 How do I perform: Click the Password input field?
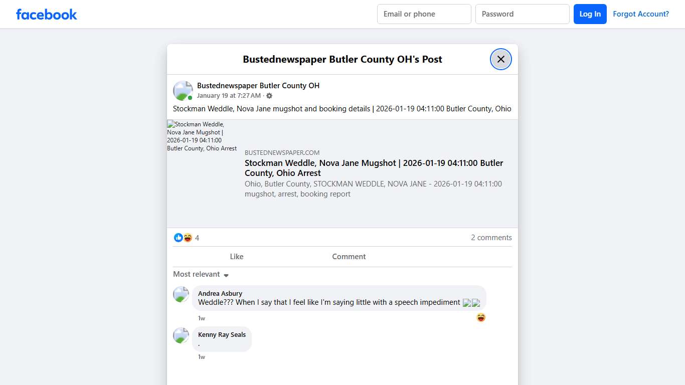[x=522, y=14]
